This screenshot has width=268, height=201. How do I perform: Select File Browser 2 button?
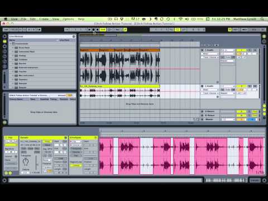pyautogui.click(x=5, y=56)
